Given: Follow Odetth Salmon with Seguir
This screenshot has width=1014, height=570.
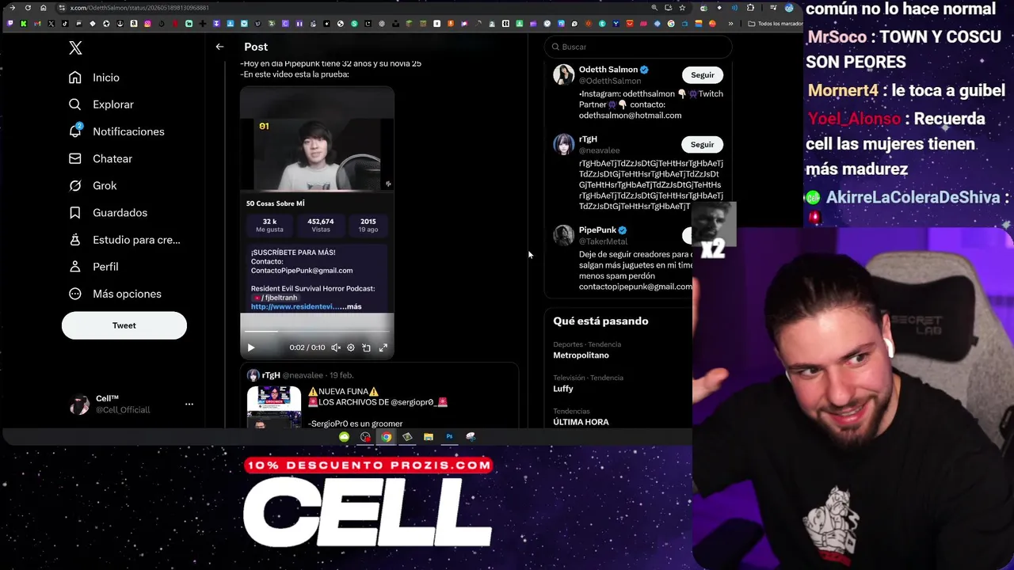Looking at the screenshot, I should point(702,75).
